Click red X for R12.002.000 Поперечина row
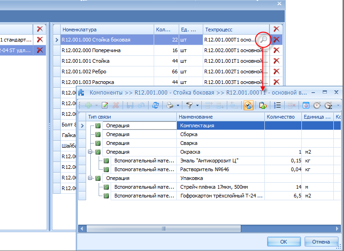Screen dimensions: 344x251 click(276, 50)
